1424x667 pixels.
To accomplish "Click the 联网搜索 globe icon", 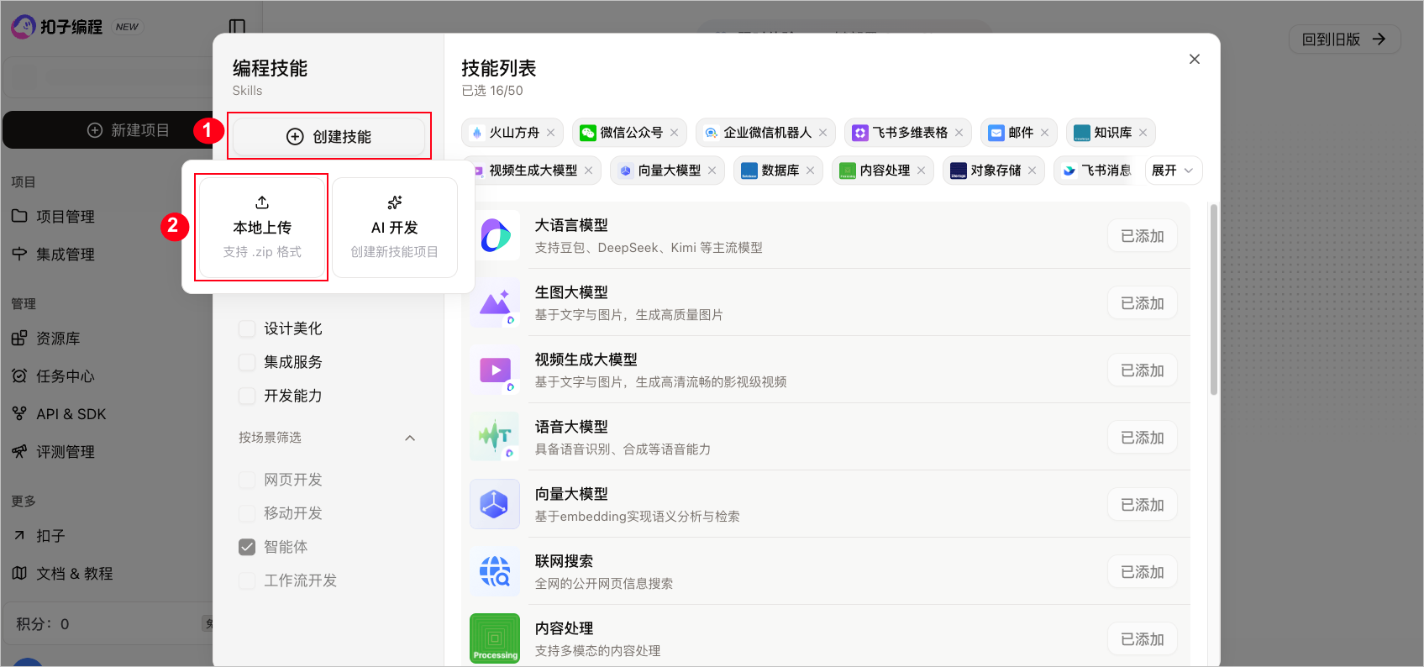I will [495, 571].
